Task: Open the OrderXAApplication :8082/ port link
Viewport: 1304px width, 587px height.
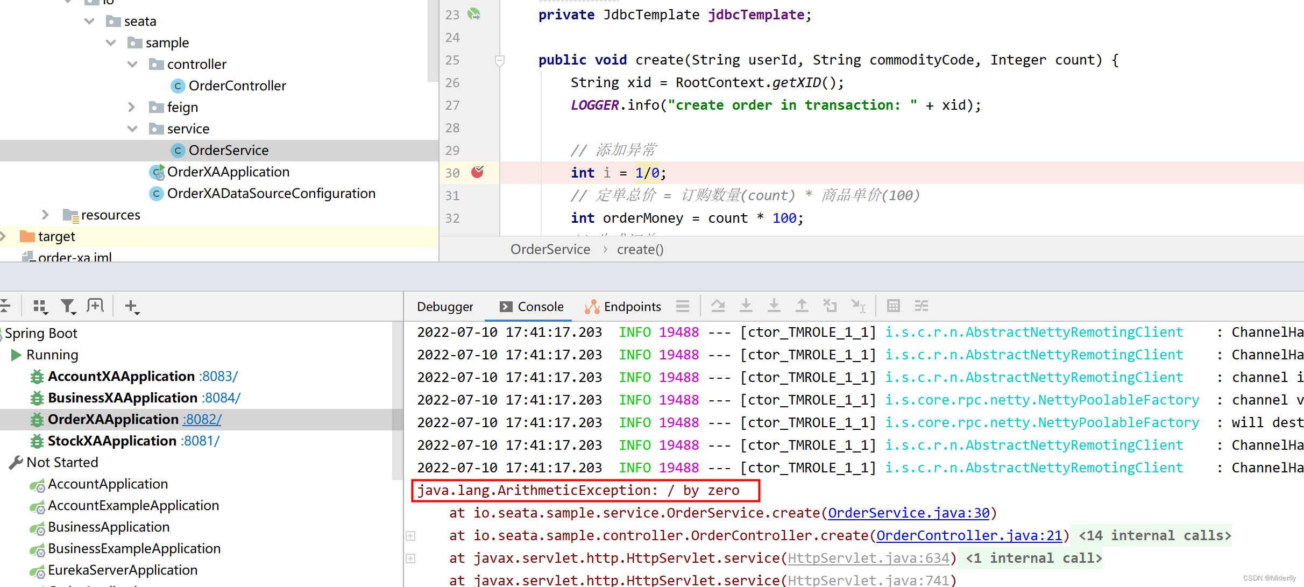Action: (x=202, y=420)
